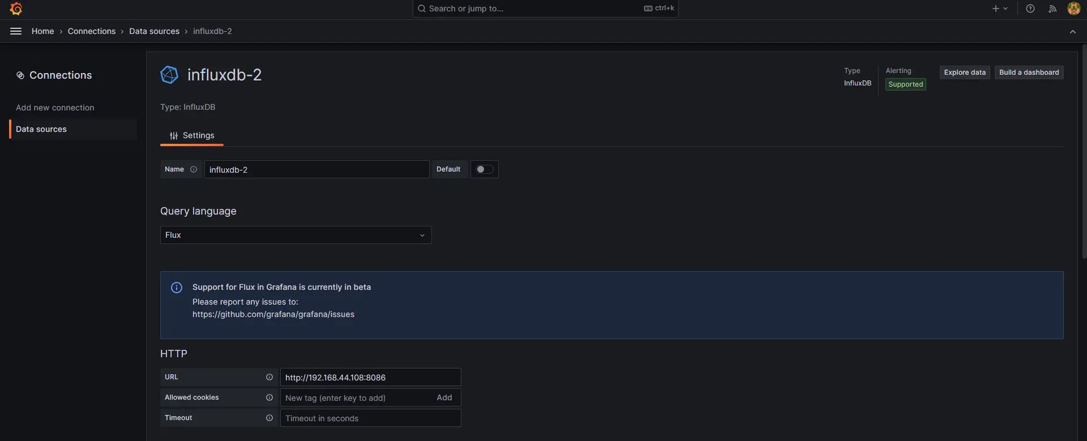Click the Grafana logo icon
The width and height of the screenshot is (1087, 441).
[x=16, y=8]
